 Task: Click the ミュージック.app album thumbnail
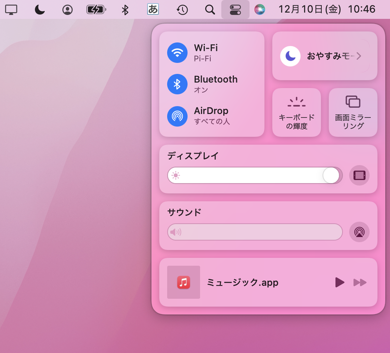183,282
